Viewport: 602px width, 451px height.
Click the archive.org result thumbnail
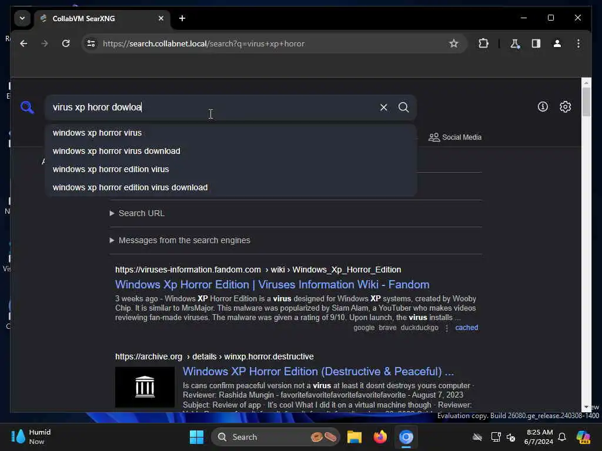point(145,387)
